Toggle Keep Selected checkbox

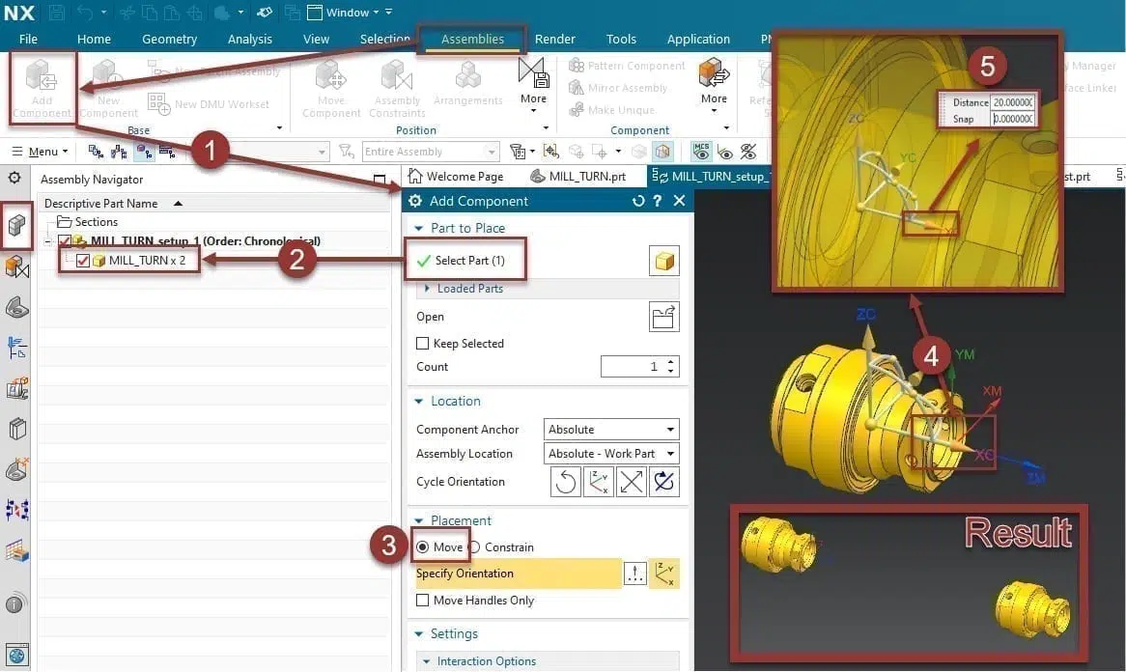[422, 343]
